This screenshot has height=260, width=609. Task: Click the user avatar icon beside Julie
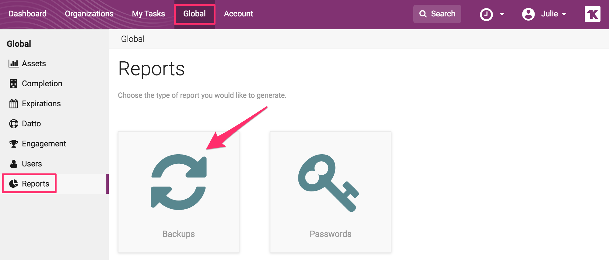[528, 14]
